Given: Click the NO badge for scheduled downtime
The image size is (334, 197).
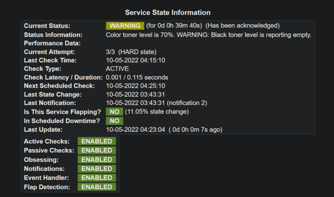Looking at the screenshot, I should (114, 121).
